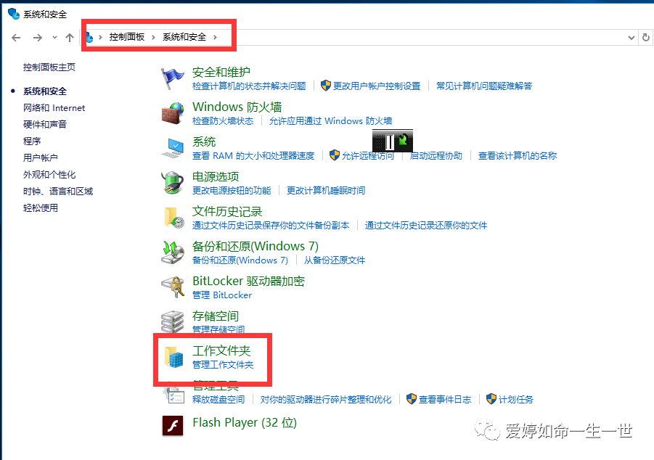Image resolution: width=654 pixels, height=460 pixels.
Task: Click 通过文件历史记录还原你的文件 link
Action: coord(426,225)
